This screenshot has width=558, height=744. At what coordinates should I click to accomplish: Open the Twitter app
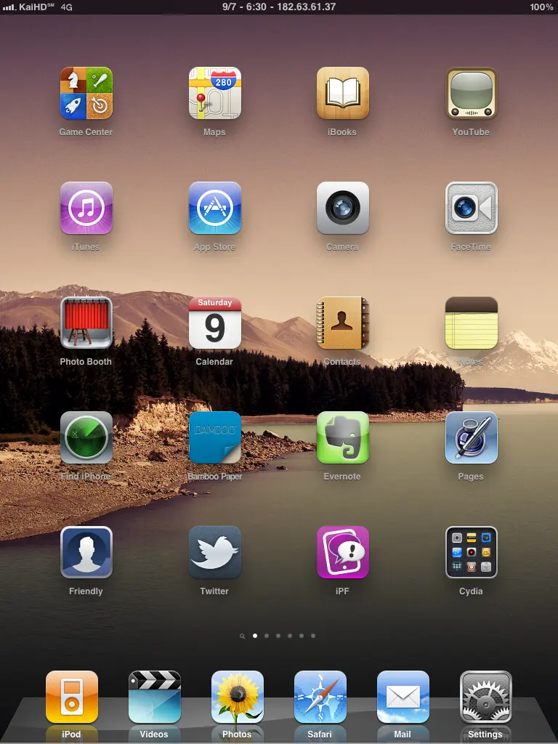tap(214, 553)
